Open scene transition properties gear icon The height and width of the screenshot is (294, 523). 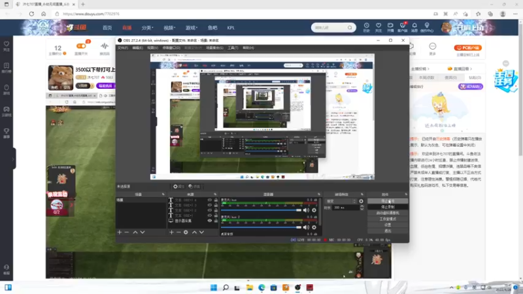[361, 201]
